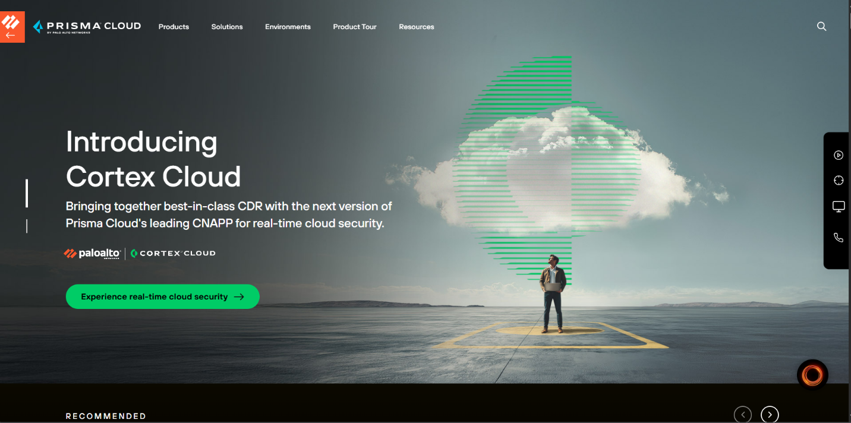Viewport: 851px width, 423px height.
Task: Select the first hero slide indicator bar
Action: pos(27,193)
